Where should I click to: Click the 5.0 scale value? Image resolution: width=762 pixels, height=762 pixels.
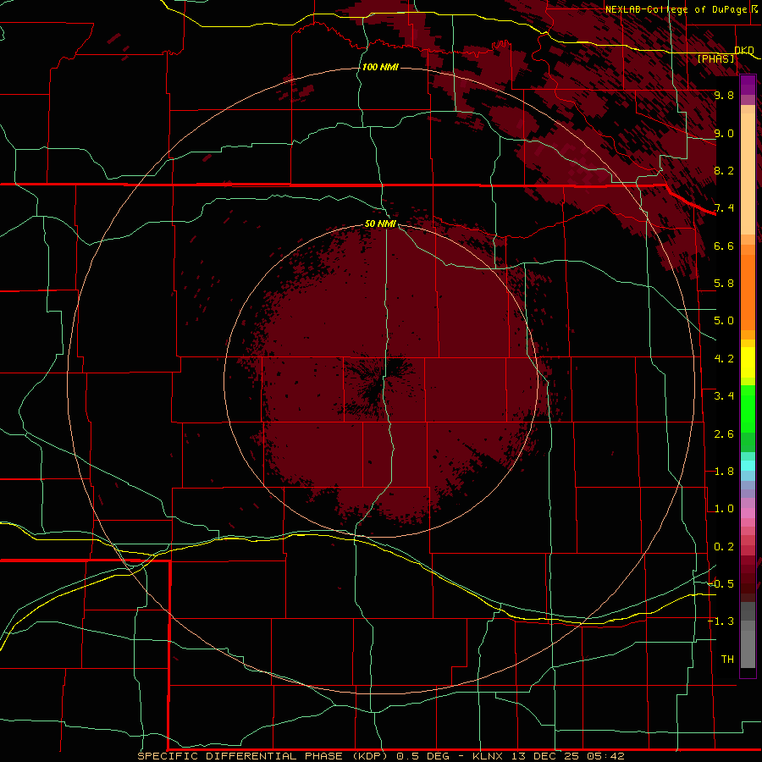coord(724,321)
